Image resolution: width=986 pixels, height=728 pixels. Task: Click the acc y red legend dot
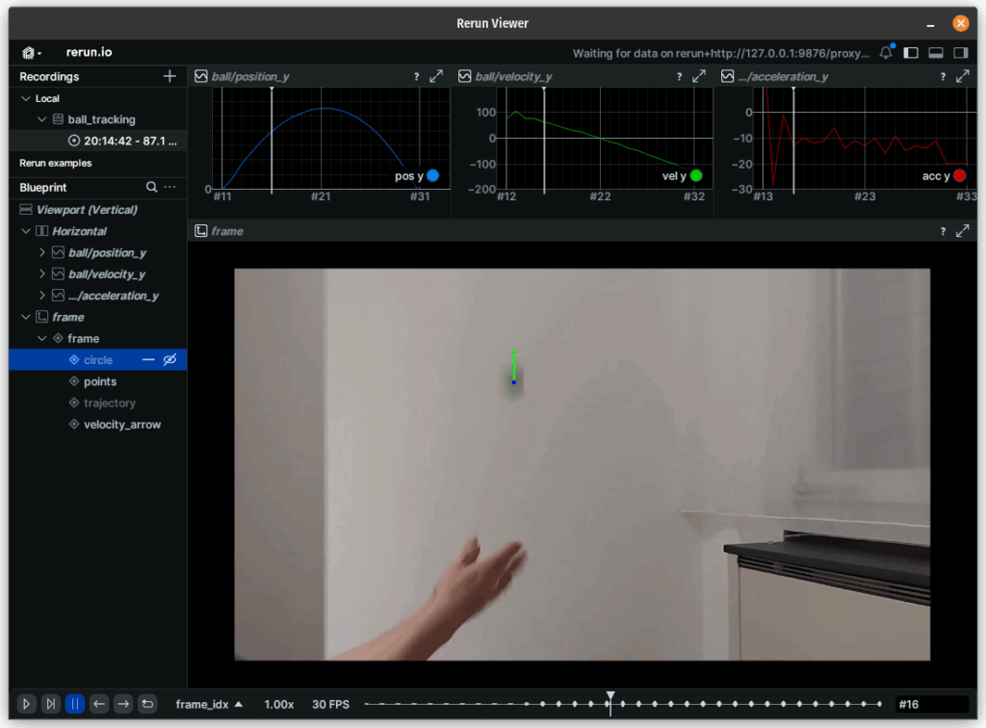pyautogui.click(x=960, y=176)
